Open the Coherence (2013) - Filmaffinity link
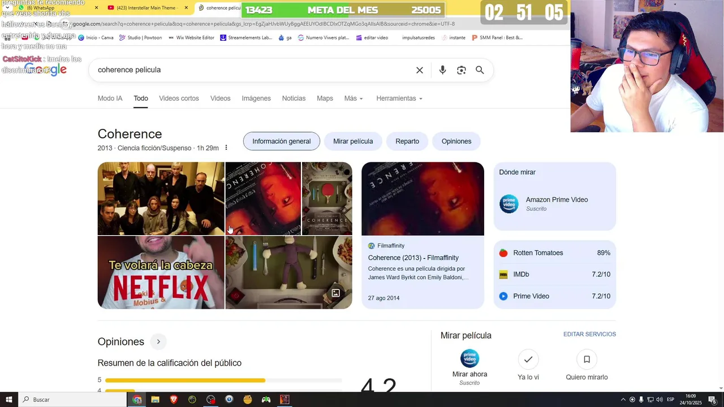This screenshot has height=407, width=724. click(x=413, y=258)
